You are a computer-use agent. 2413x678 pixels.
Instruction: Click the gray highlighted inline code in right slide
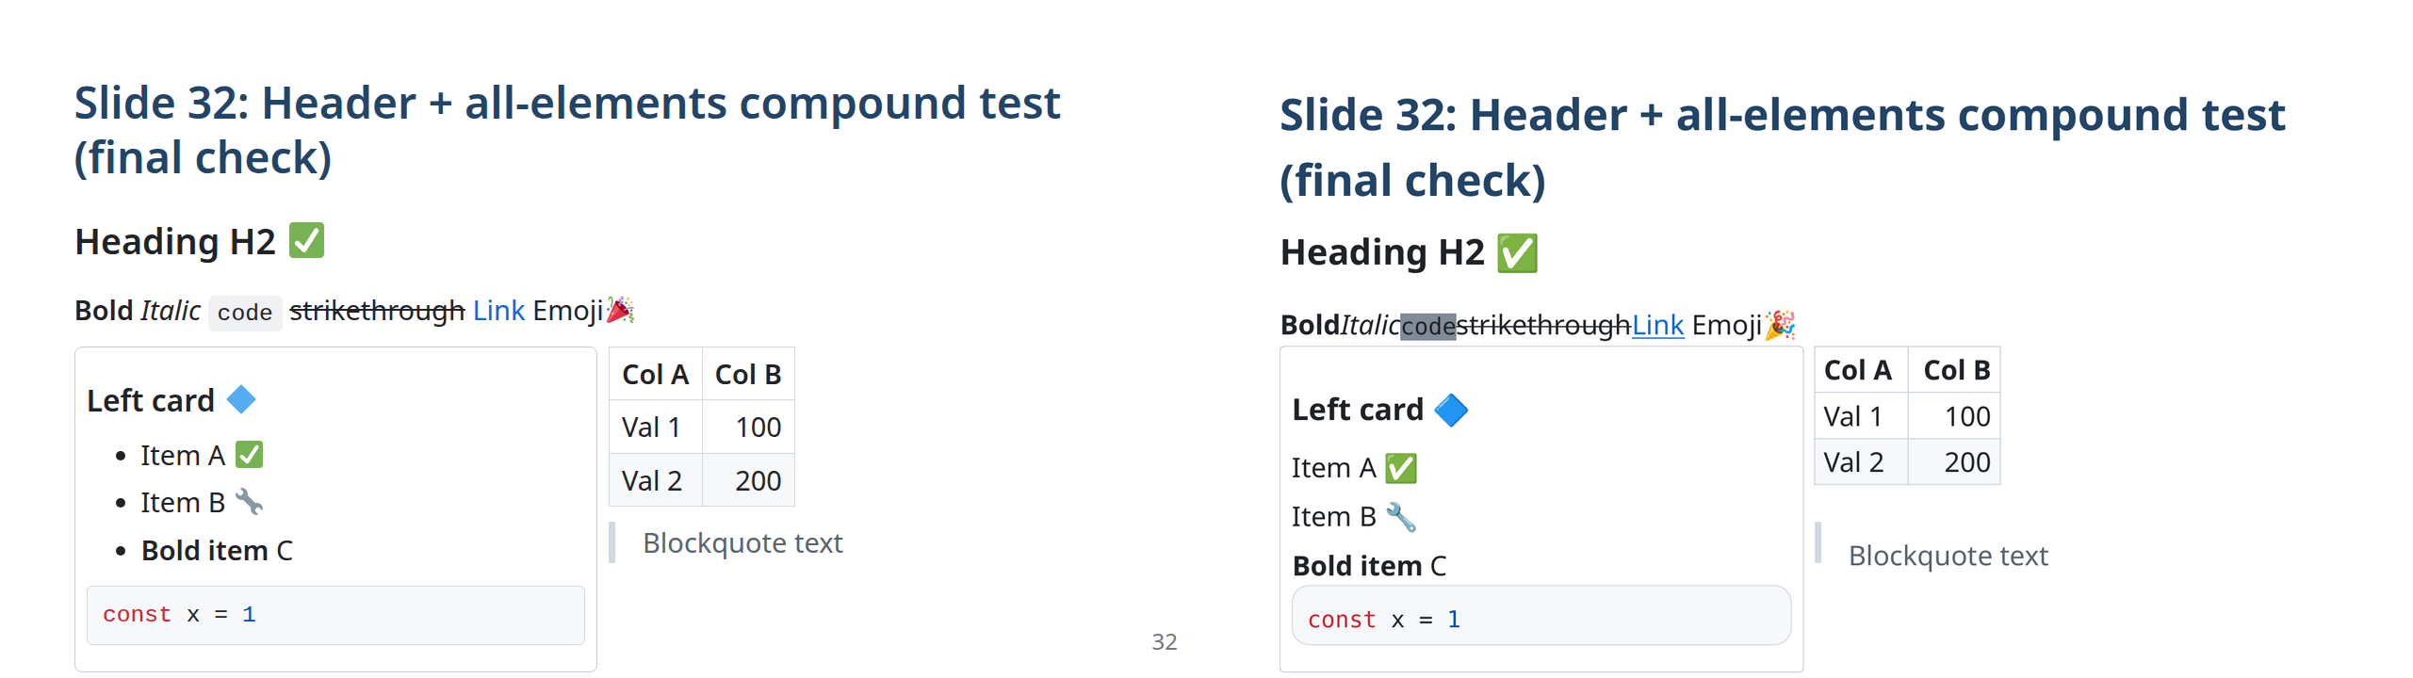[1427, 326]
